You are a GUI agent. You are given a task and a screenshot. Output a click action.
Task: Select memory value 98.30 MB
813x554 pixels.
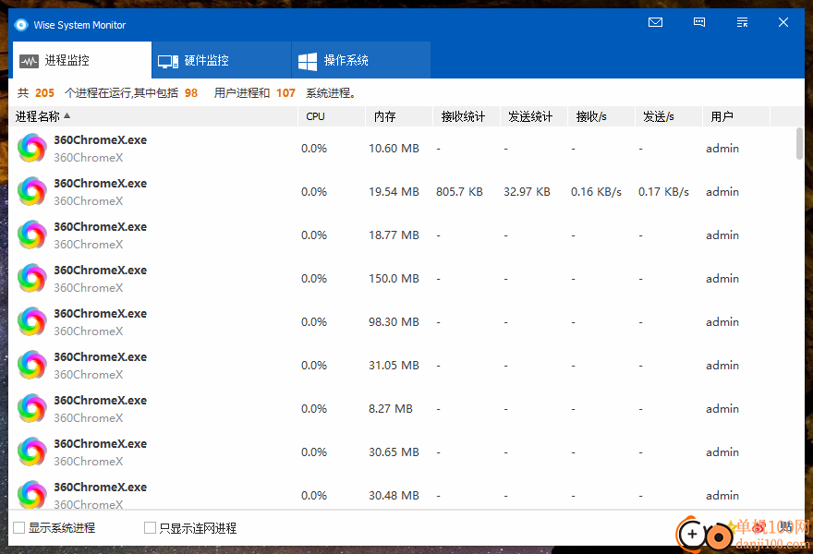(x=394, y=322)
